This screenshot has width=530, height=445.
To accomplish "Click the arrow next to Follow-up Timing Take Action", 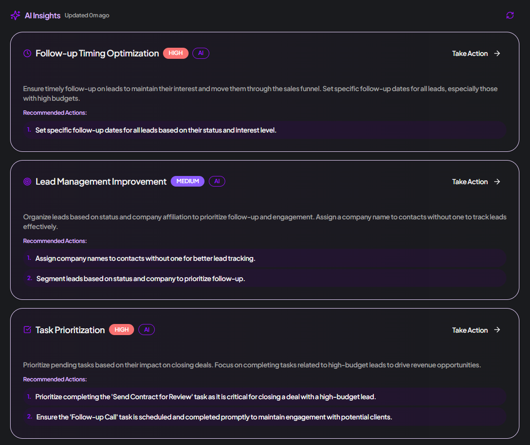I will coord(497,54).
